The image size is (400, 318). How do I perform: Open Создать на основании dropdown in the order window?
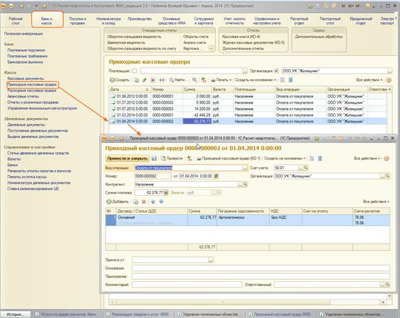point(285,158)
